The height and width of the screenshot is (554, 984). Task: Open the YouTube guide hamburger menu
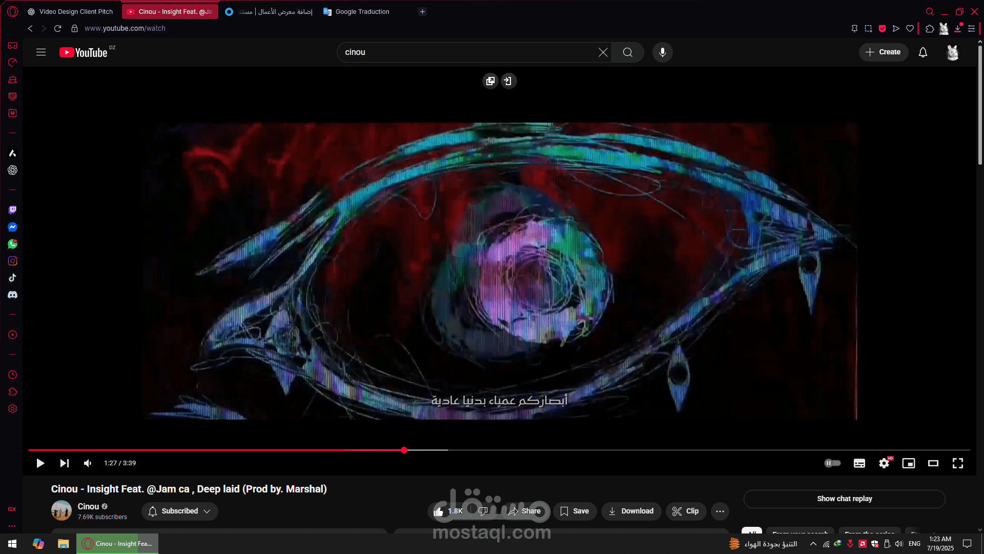[x=41, y=52]
